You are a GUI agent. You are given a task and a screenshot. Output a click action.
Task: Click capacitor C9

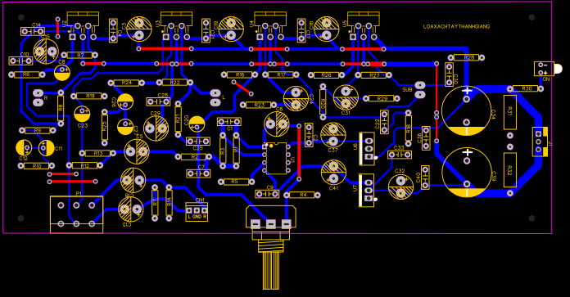tap(267, 193)
